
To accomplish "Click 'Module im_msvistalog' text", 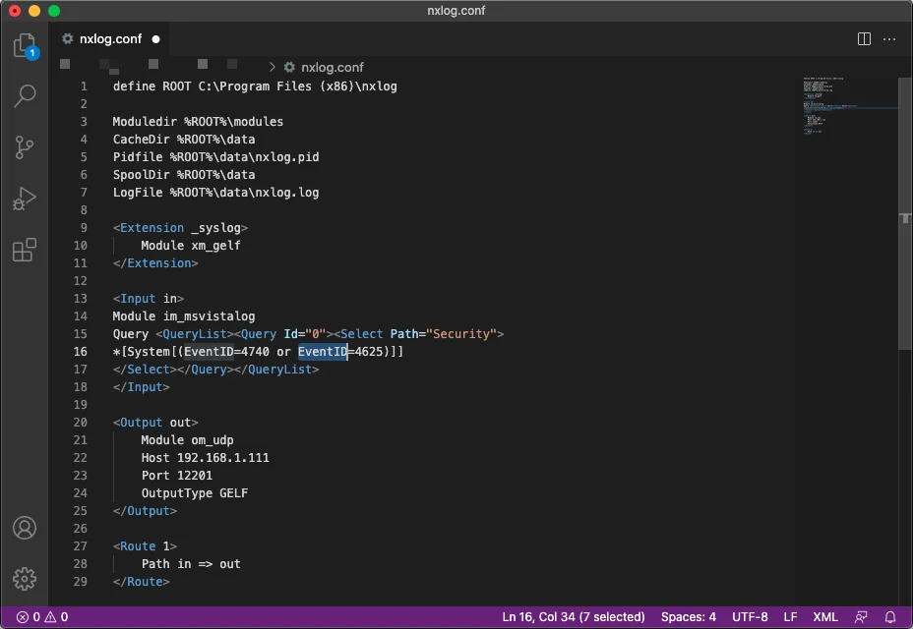I will pyautogui.click(x=184, y=316).
